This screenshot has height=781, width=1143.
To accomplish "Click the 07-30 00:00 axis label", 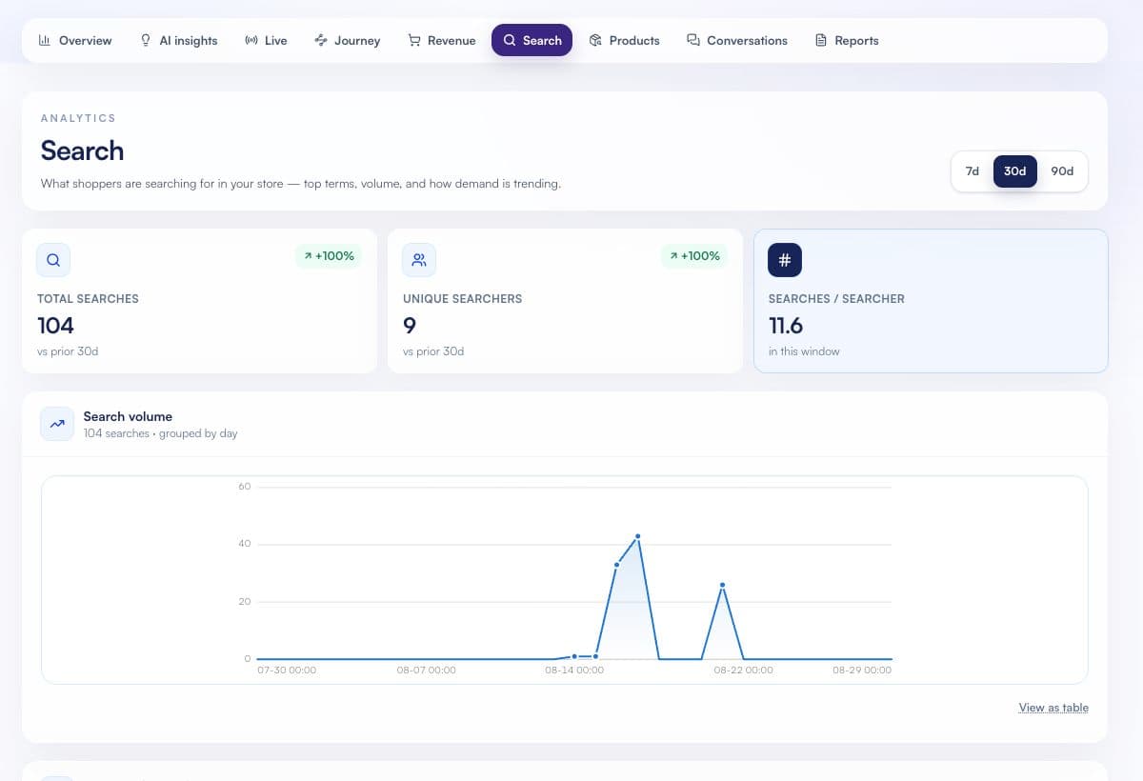I will [287, 671].
